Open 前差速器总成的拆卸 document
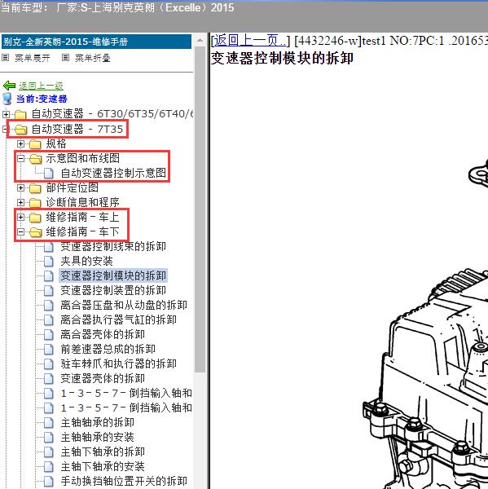The width and height of the screenshot is (488, 489). point(108,349)
